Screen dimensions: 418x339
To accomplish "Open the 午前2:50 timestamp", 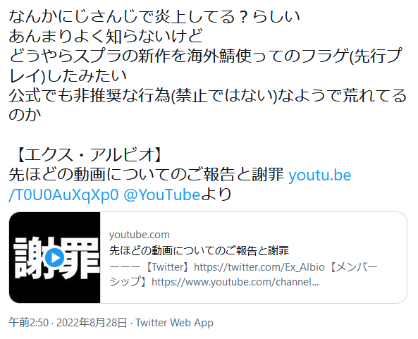I will [28, 323].
